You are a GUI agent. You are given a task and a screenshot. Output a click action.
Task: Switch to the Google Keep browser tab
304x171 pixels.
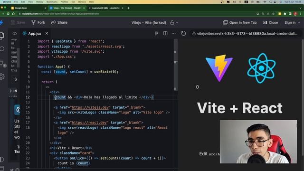28,8
